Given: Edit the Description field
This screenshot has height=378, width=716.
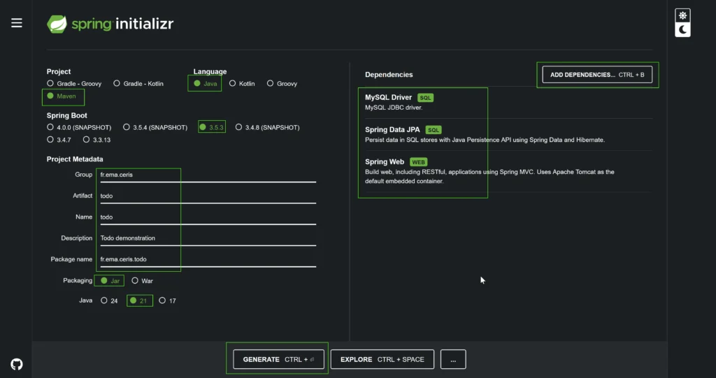Looking at the screenshot, I should (207, 238).
